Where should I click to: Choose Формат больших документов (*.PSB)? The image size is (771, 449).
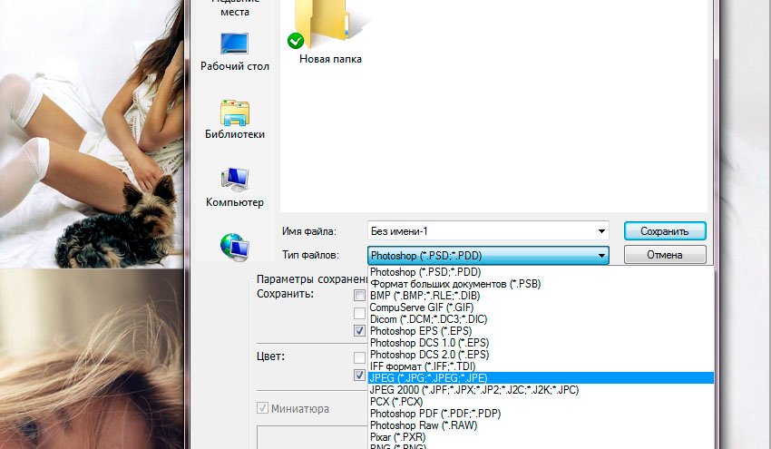pyautogui.click(x=541, y=284)
